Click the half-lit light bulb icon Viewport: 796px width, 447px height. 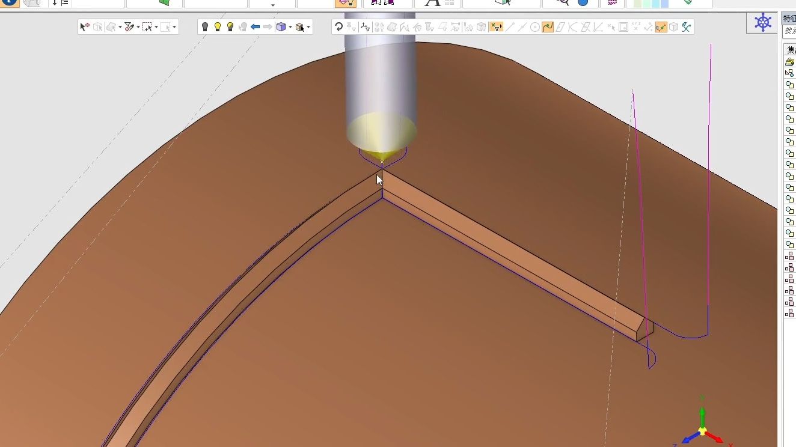click(x=230, y=27)
